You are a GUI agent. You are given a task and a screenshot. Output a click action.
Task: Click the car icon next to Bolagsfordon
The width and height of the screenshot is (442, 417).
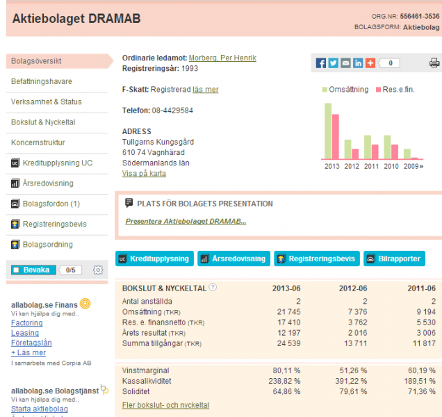point(15,204)
